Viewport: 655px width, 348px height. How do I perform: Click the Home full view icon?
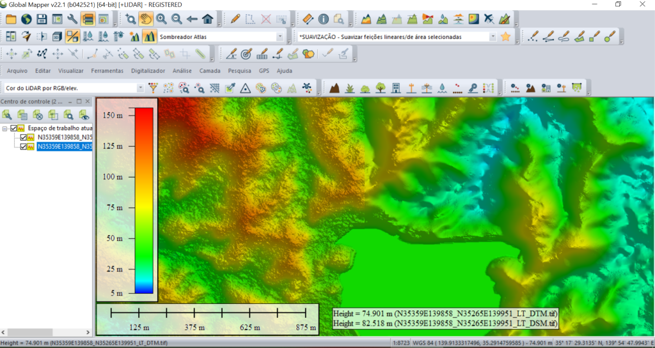[x=207, y=19]
